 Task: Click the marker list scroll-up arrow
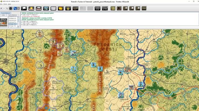pyautogui.click(x=18, y=17)
